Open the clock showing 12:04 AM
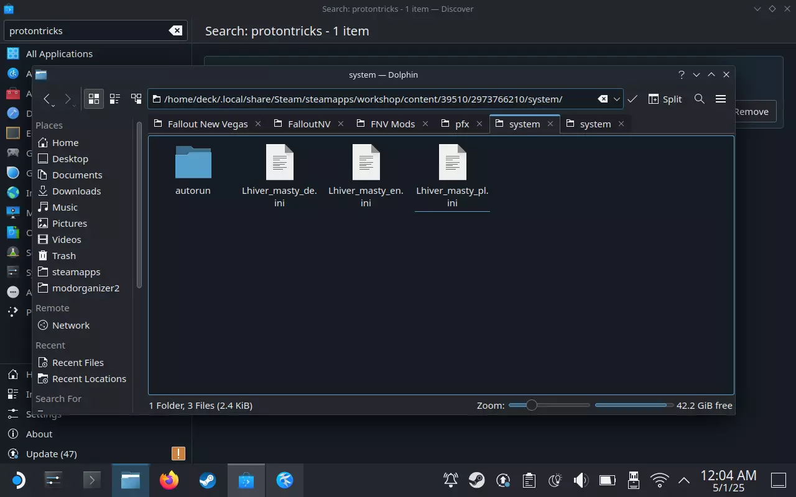 click(x=728, y=480)
